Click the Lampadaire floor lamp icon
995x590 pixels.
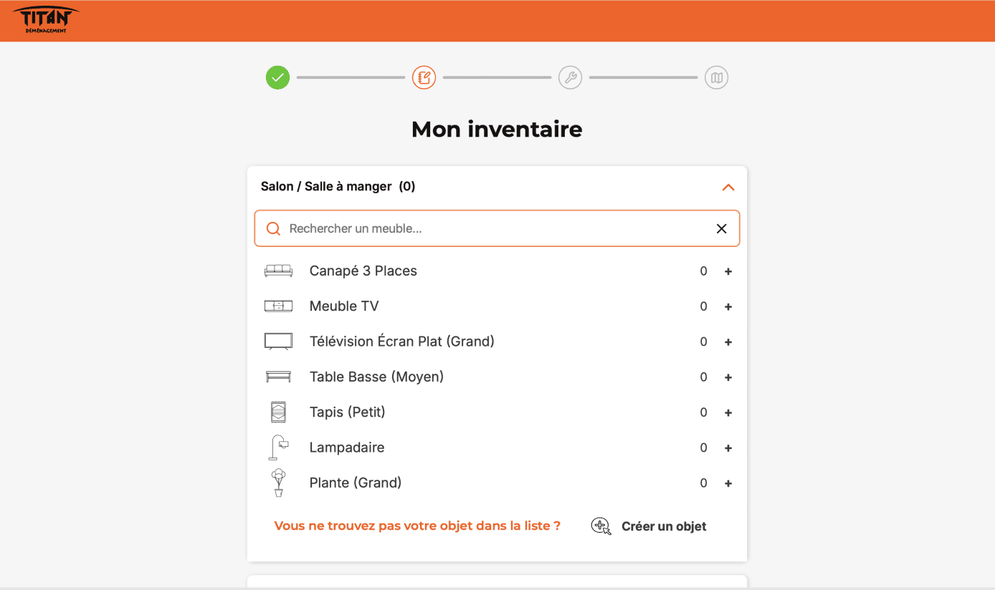click(278, 448)
